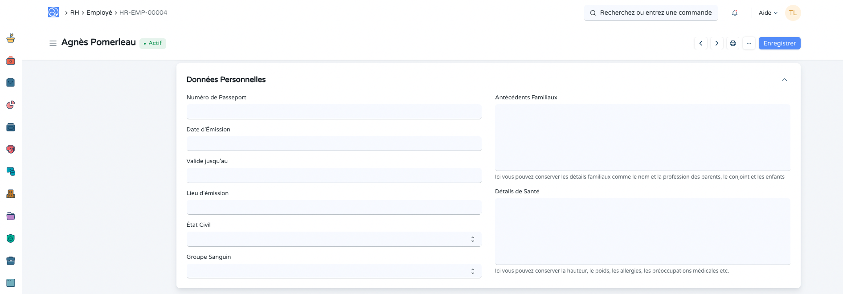This screenshot has height=294, width=843.
Task: Open the pie chart module in sidebar
Action: click(x=11, y=105)
